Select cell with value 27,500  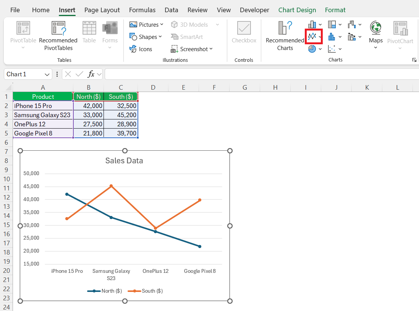[x=89, y=124]
